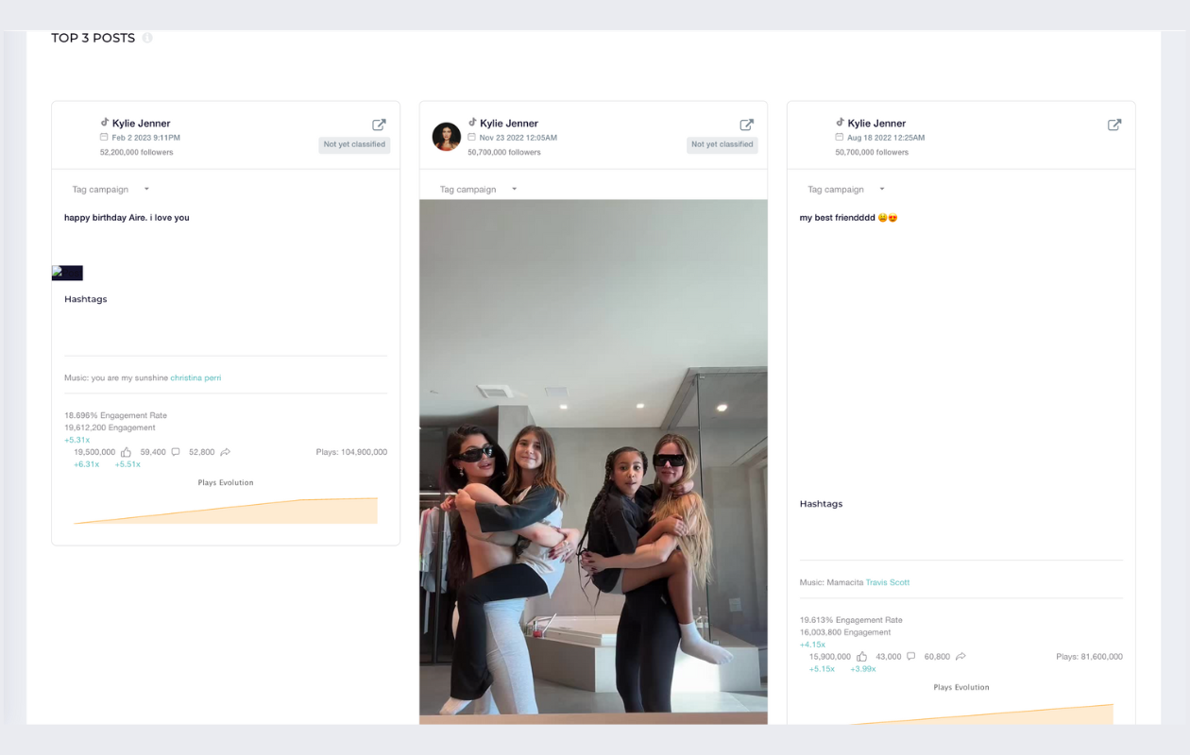Click the caption happy birthday Aire. i love you

tap(127, 218)
